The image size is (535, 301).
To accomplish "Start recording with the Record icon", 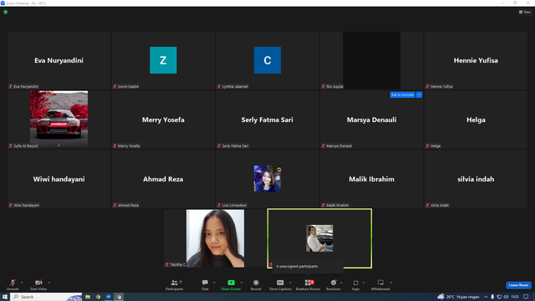I will [256, 284].
